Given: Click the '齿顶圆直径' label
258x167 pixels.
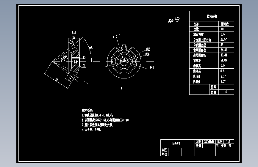Looking at the screenshot, I should tap(200, 50).
